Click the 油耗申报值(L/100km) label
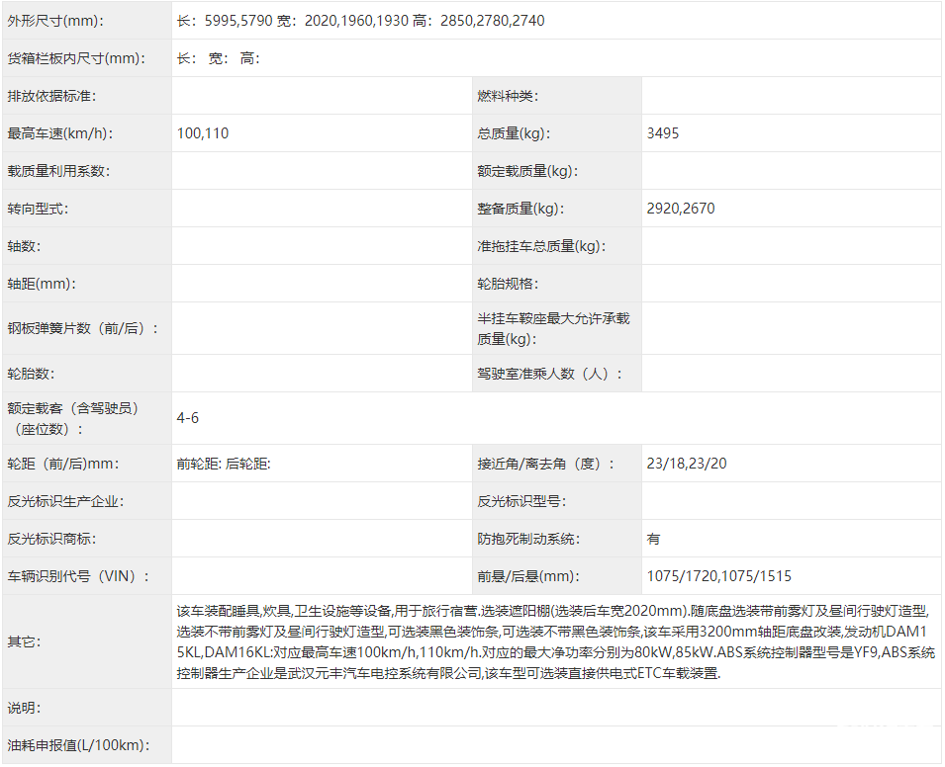 point(78,746)
